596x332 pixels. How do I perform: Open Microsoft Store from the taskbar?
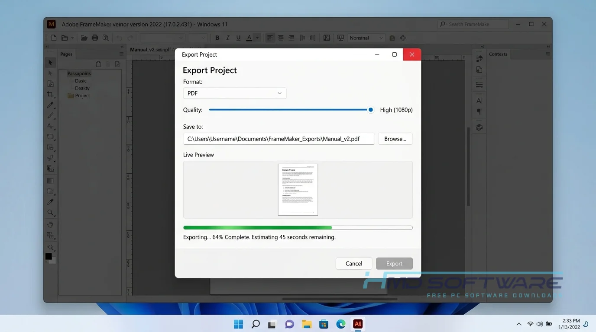click(324, 324)
